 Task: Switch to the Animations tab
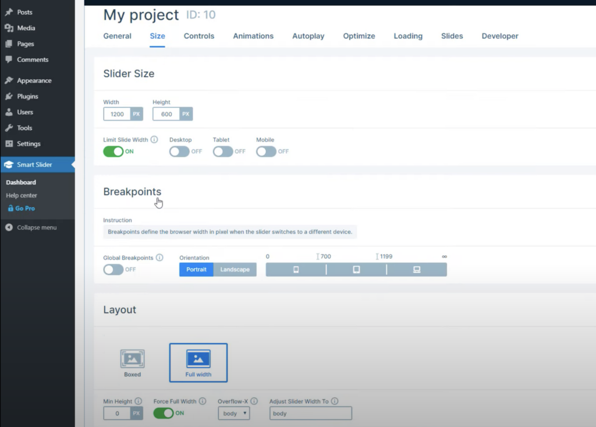(x=253, y=36)
